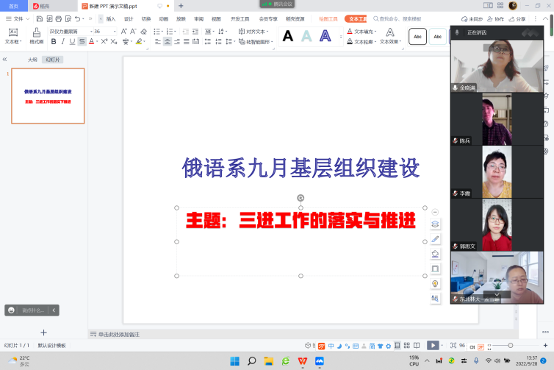Click the rotate handle above text box

[301, 198]
